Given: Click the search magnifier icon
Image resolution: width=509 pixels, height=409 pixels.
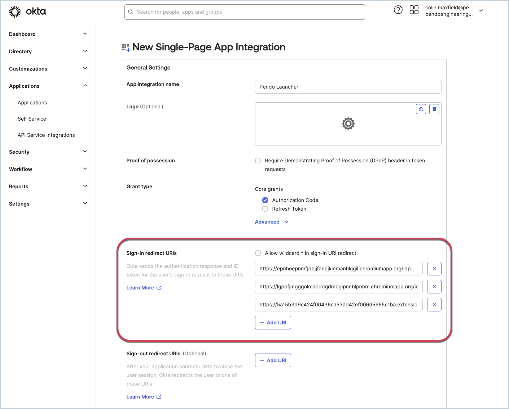Looking at the screenshot, I should pyautogui.click(x=131, y=12).
